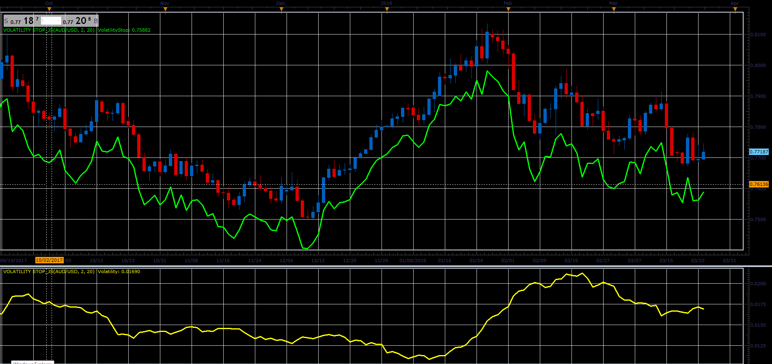The width and height of the screenshot is (772, 364).
Task: Click the 03/07 date axis label
Action: (x=634, y=261)
